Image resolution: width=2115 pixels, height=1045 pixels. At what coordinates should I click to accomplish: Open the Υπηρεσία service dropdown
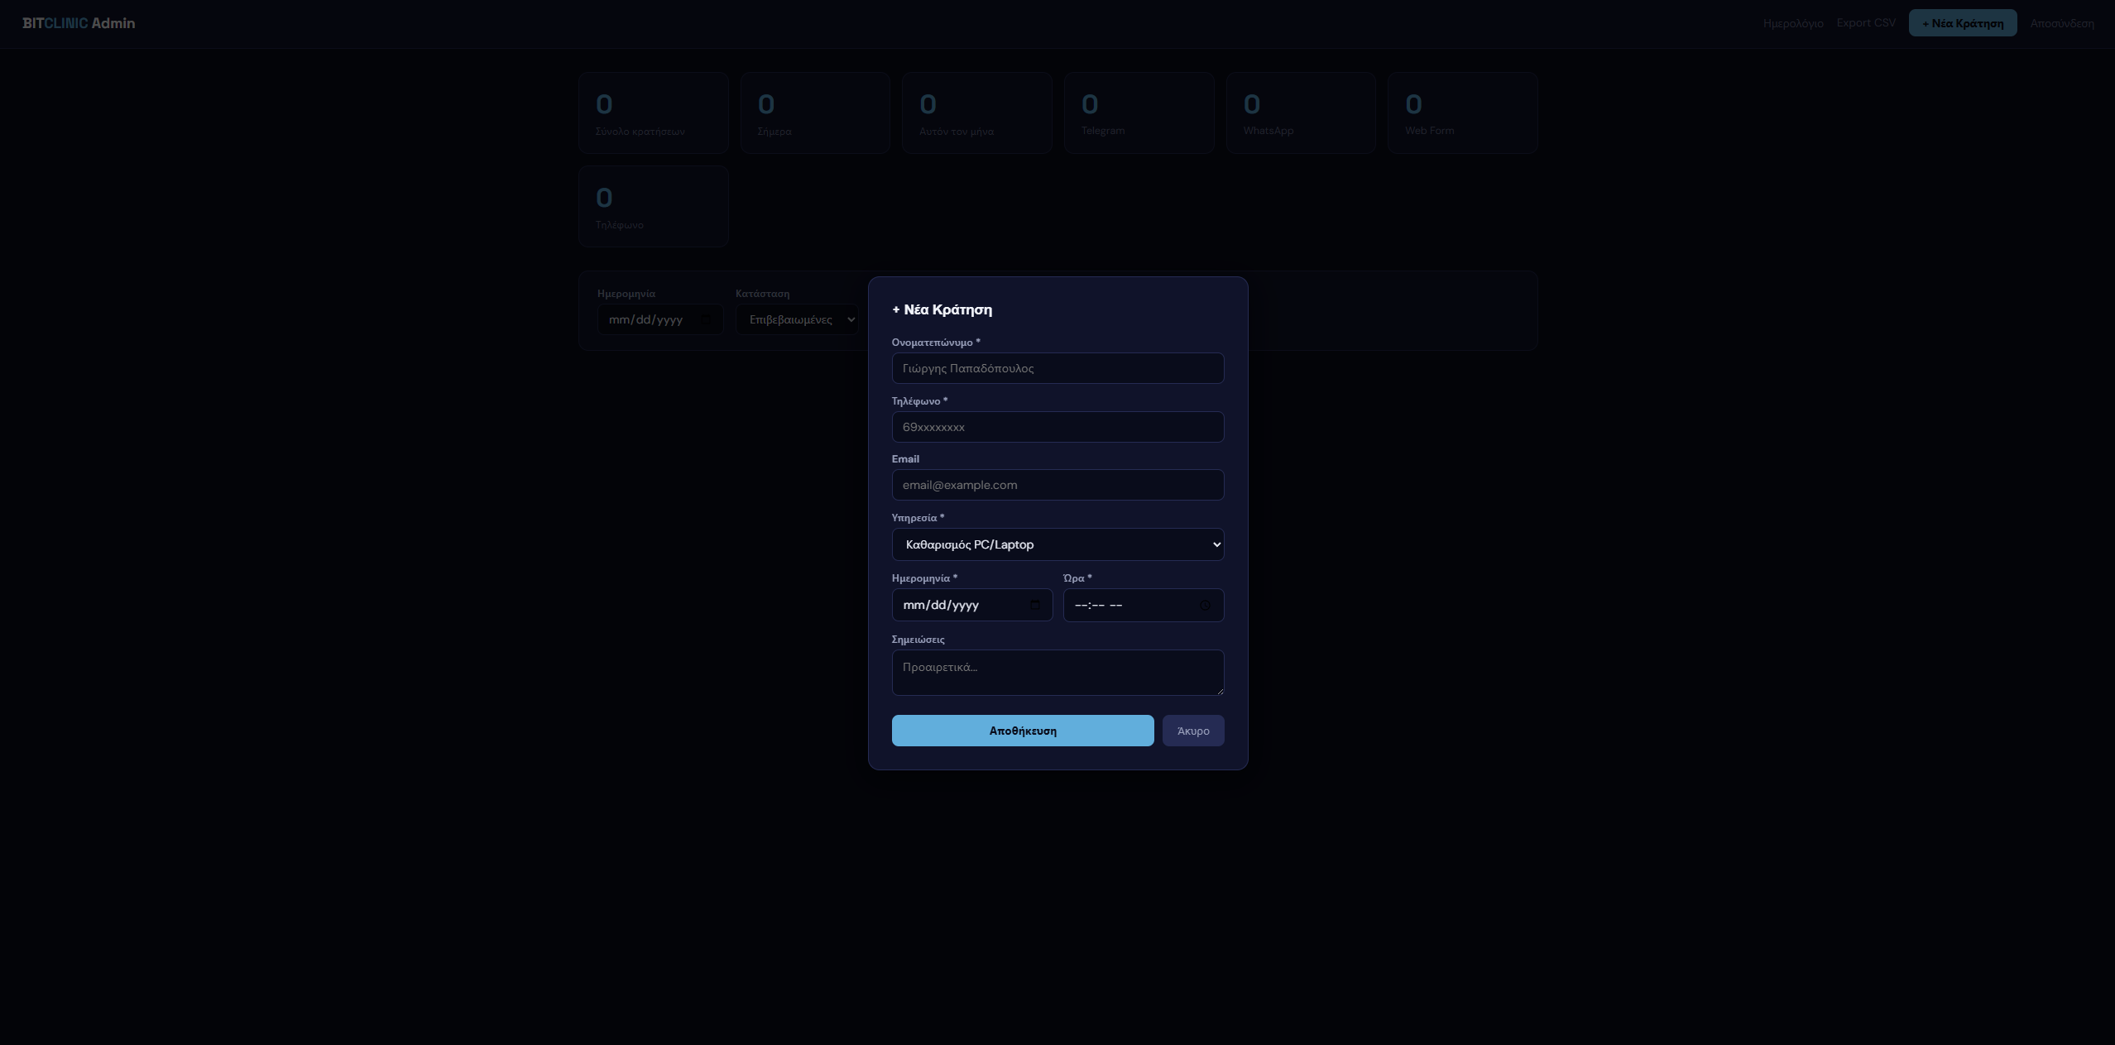click(1057, 544)
